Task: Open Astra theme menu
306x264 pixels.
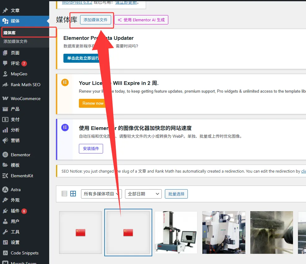Action: tap(15, 190)
